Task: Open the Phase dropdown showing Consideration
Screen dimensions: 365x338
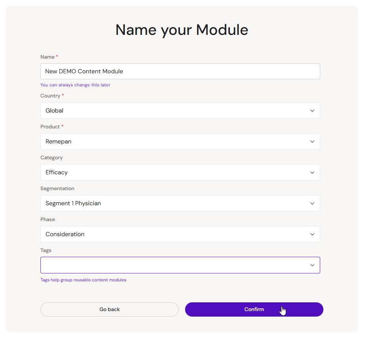Action: 180,234
